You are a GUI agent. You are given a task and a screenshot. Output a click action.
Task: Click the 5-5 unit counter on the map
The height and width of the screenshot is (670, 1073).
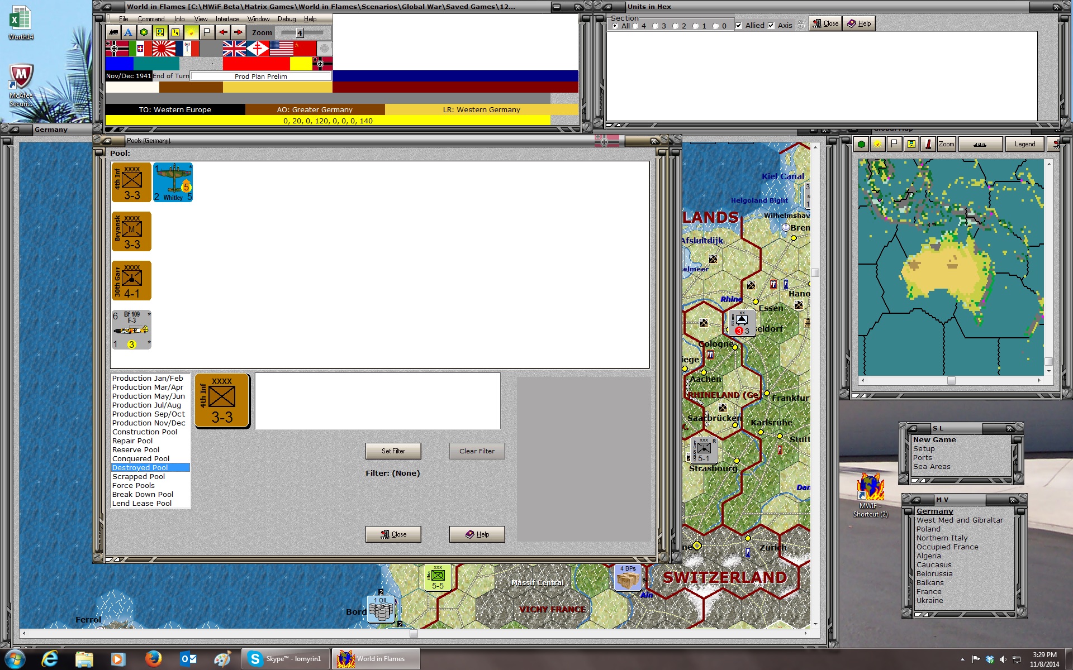tap(438, 577)
